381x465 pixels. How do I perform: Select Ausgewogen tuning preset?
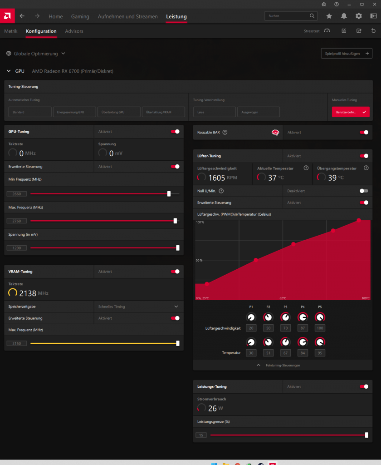[259, 112]
